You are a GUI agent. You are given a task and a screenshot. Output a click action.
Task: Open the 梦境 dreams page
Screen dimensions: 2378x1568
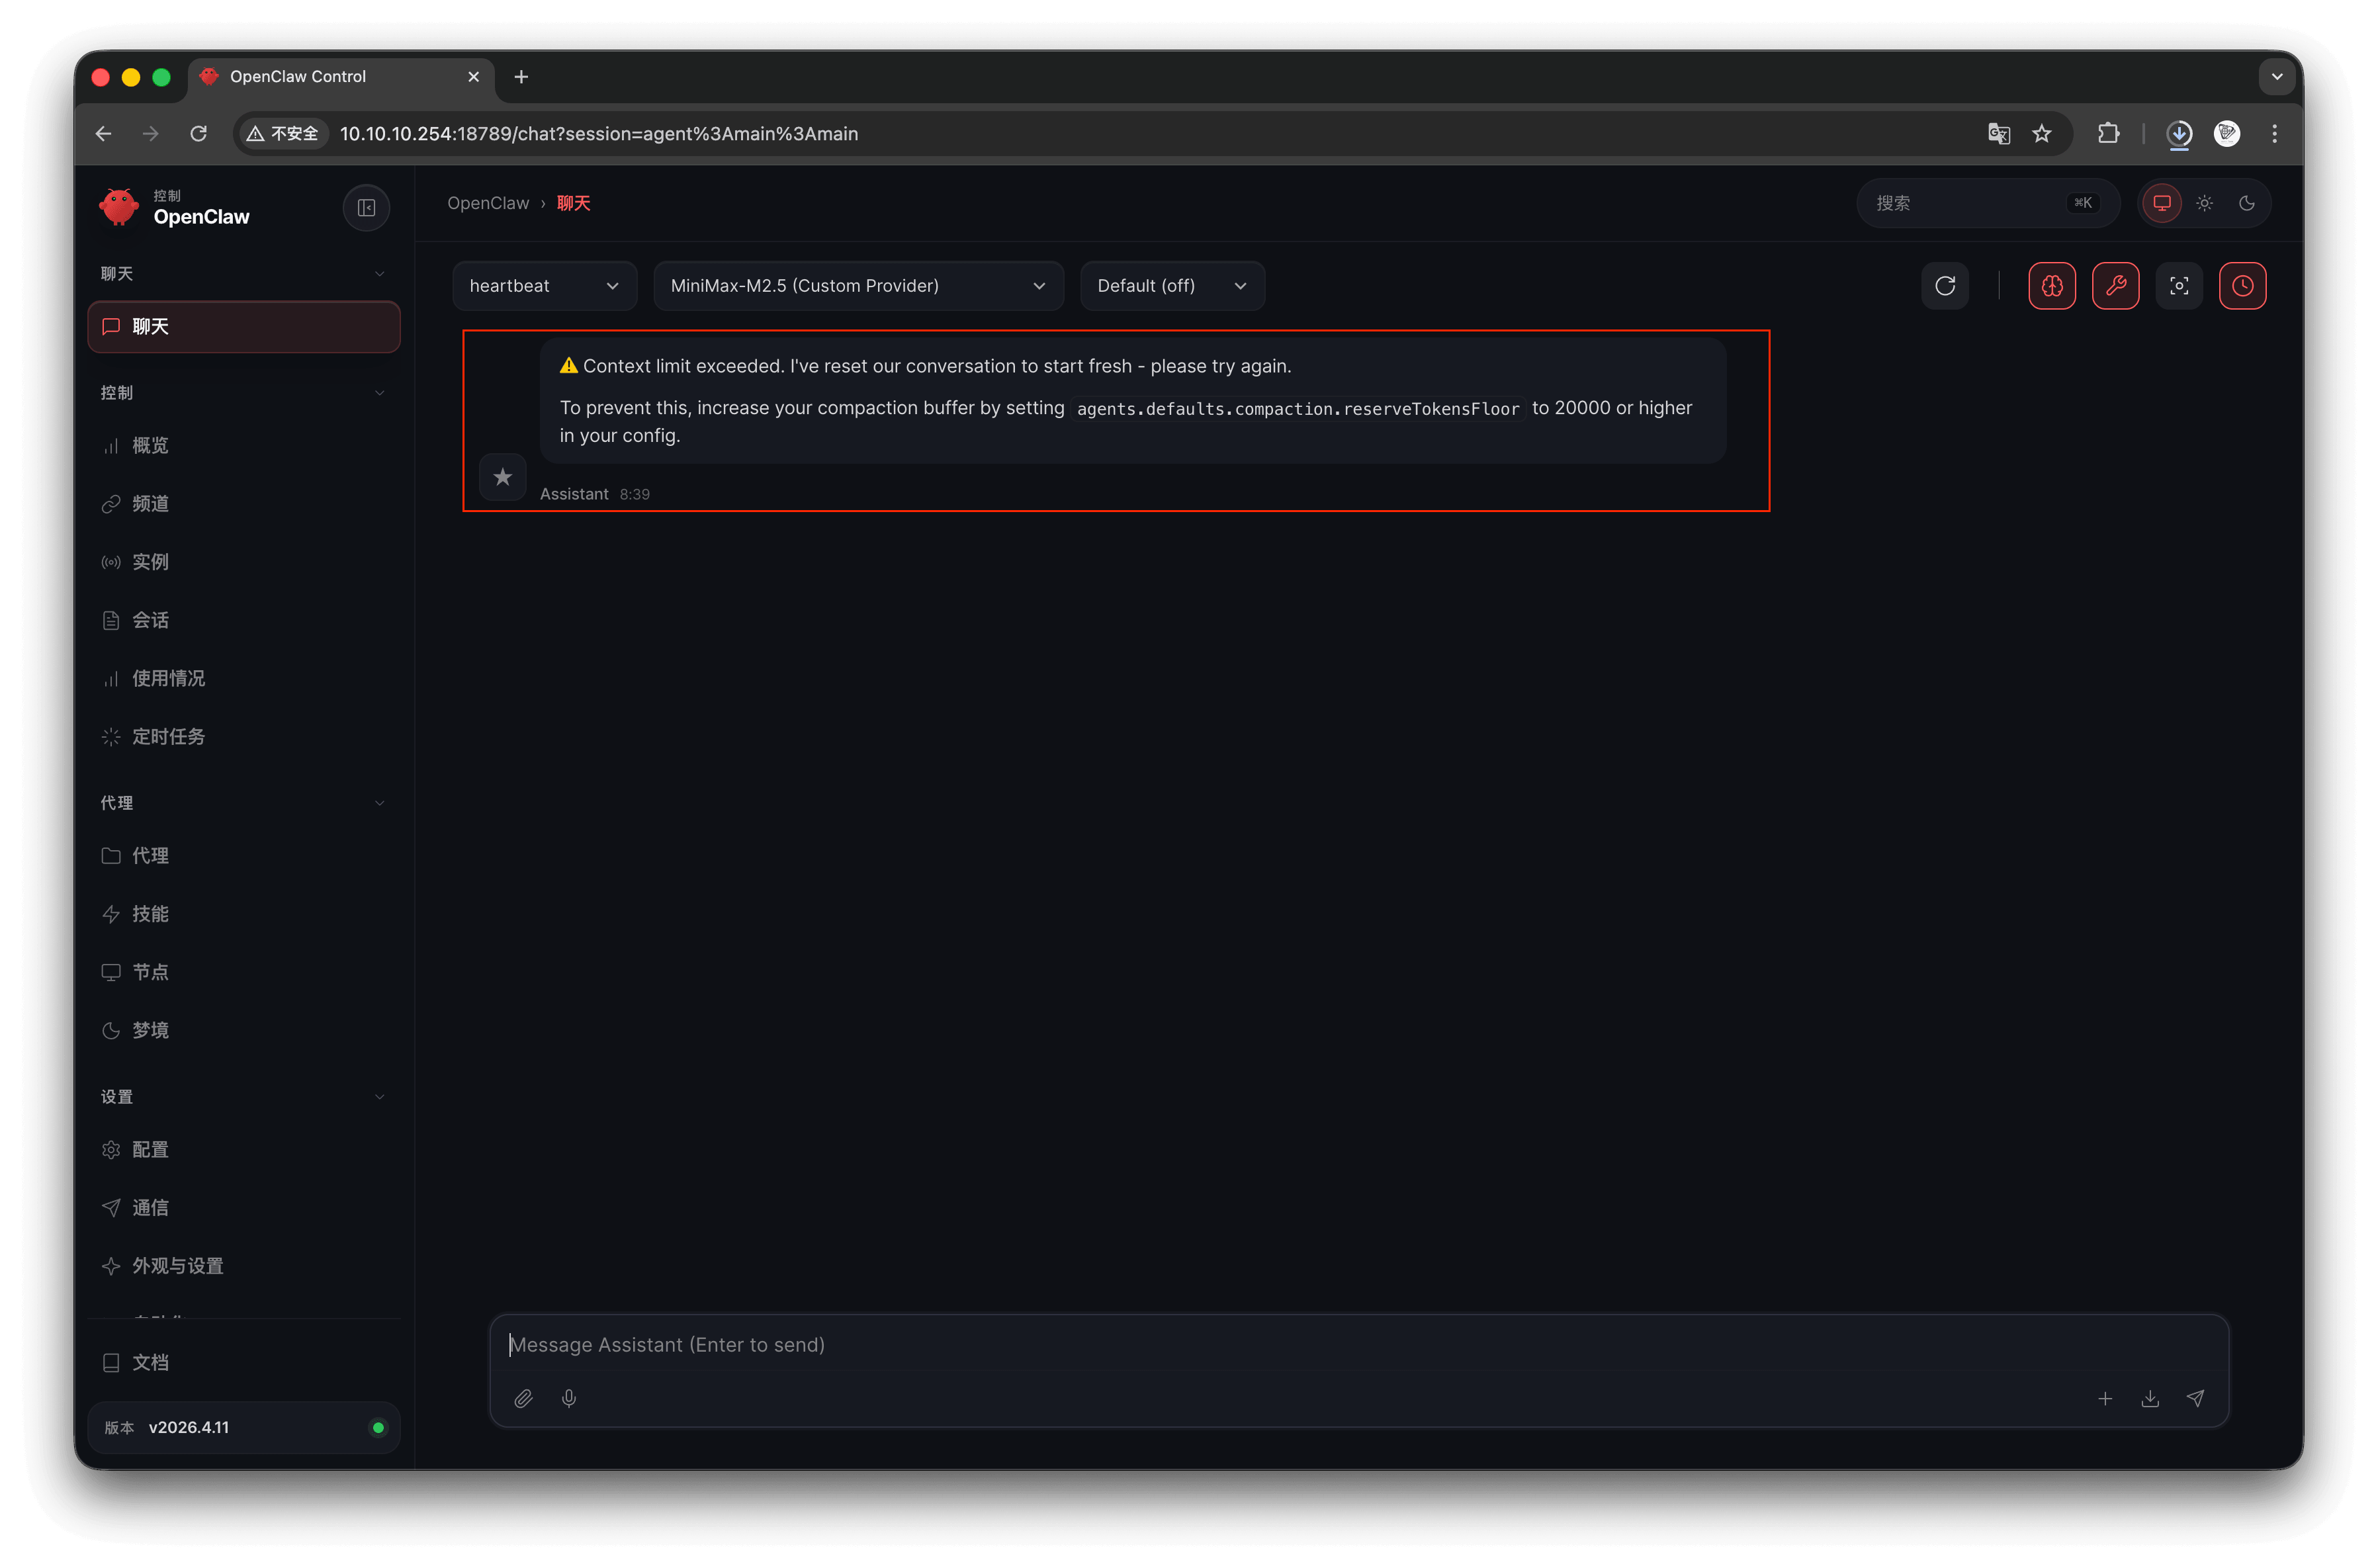point(243,1030)
